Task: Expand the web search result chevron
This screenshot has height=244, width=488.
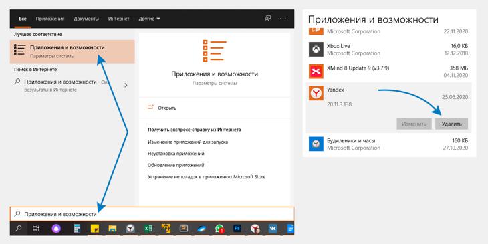Action: pos(126,85)
